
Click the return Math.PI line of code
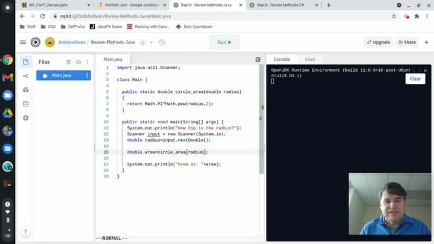[170, 104]
